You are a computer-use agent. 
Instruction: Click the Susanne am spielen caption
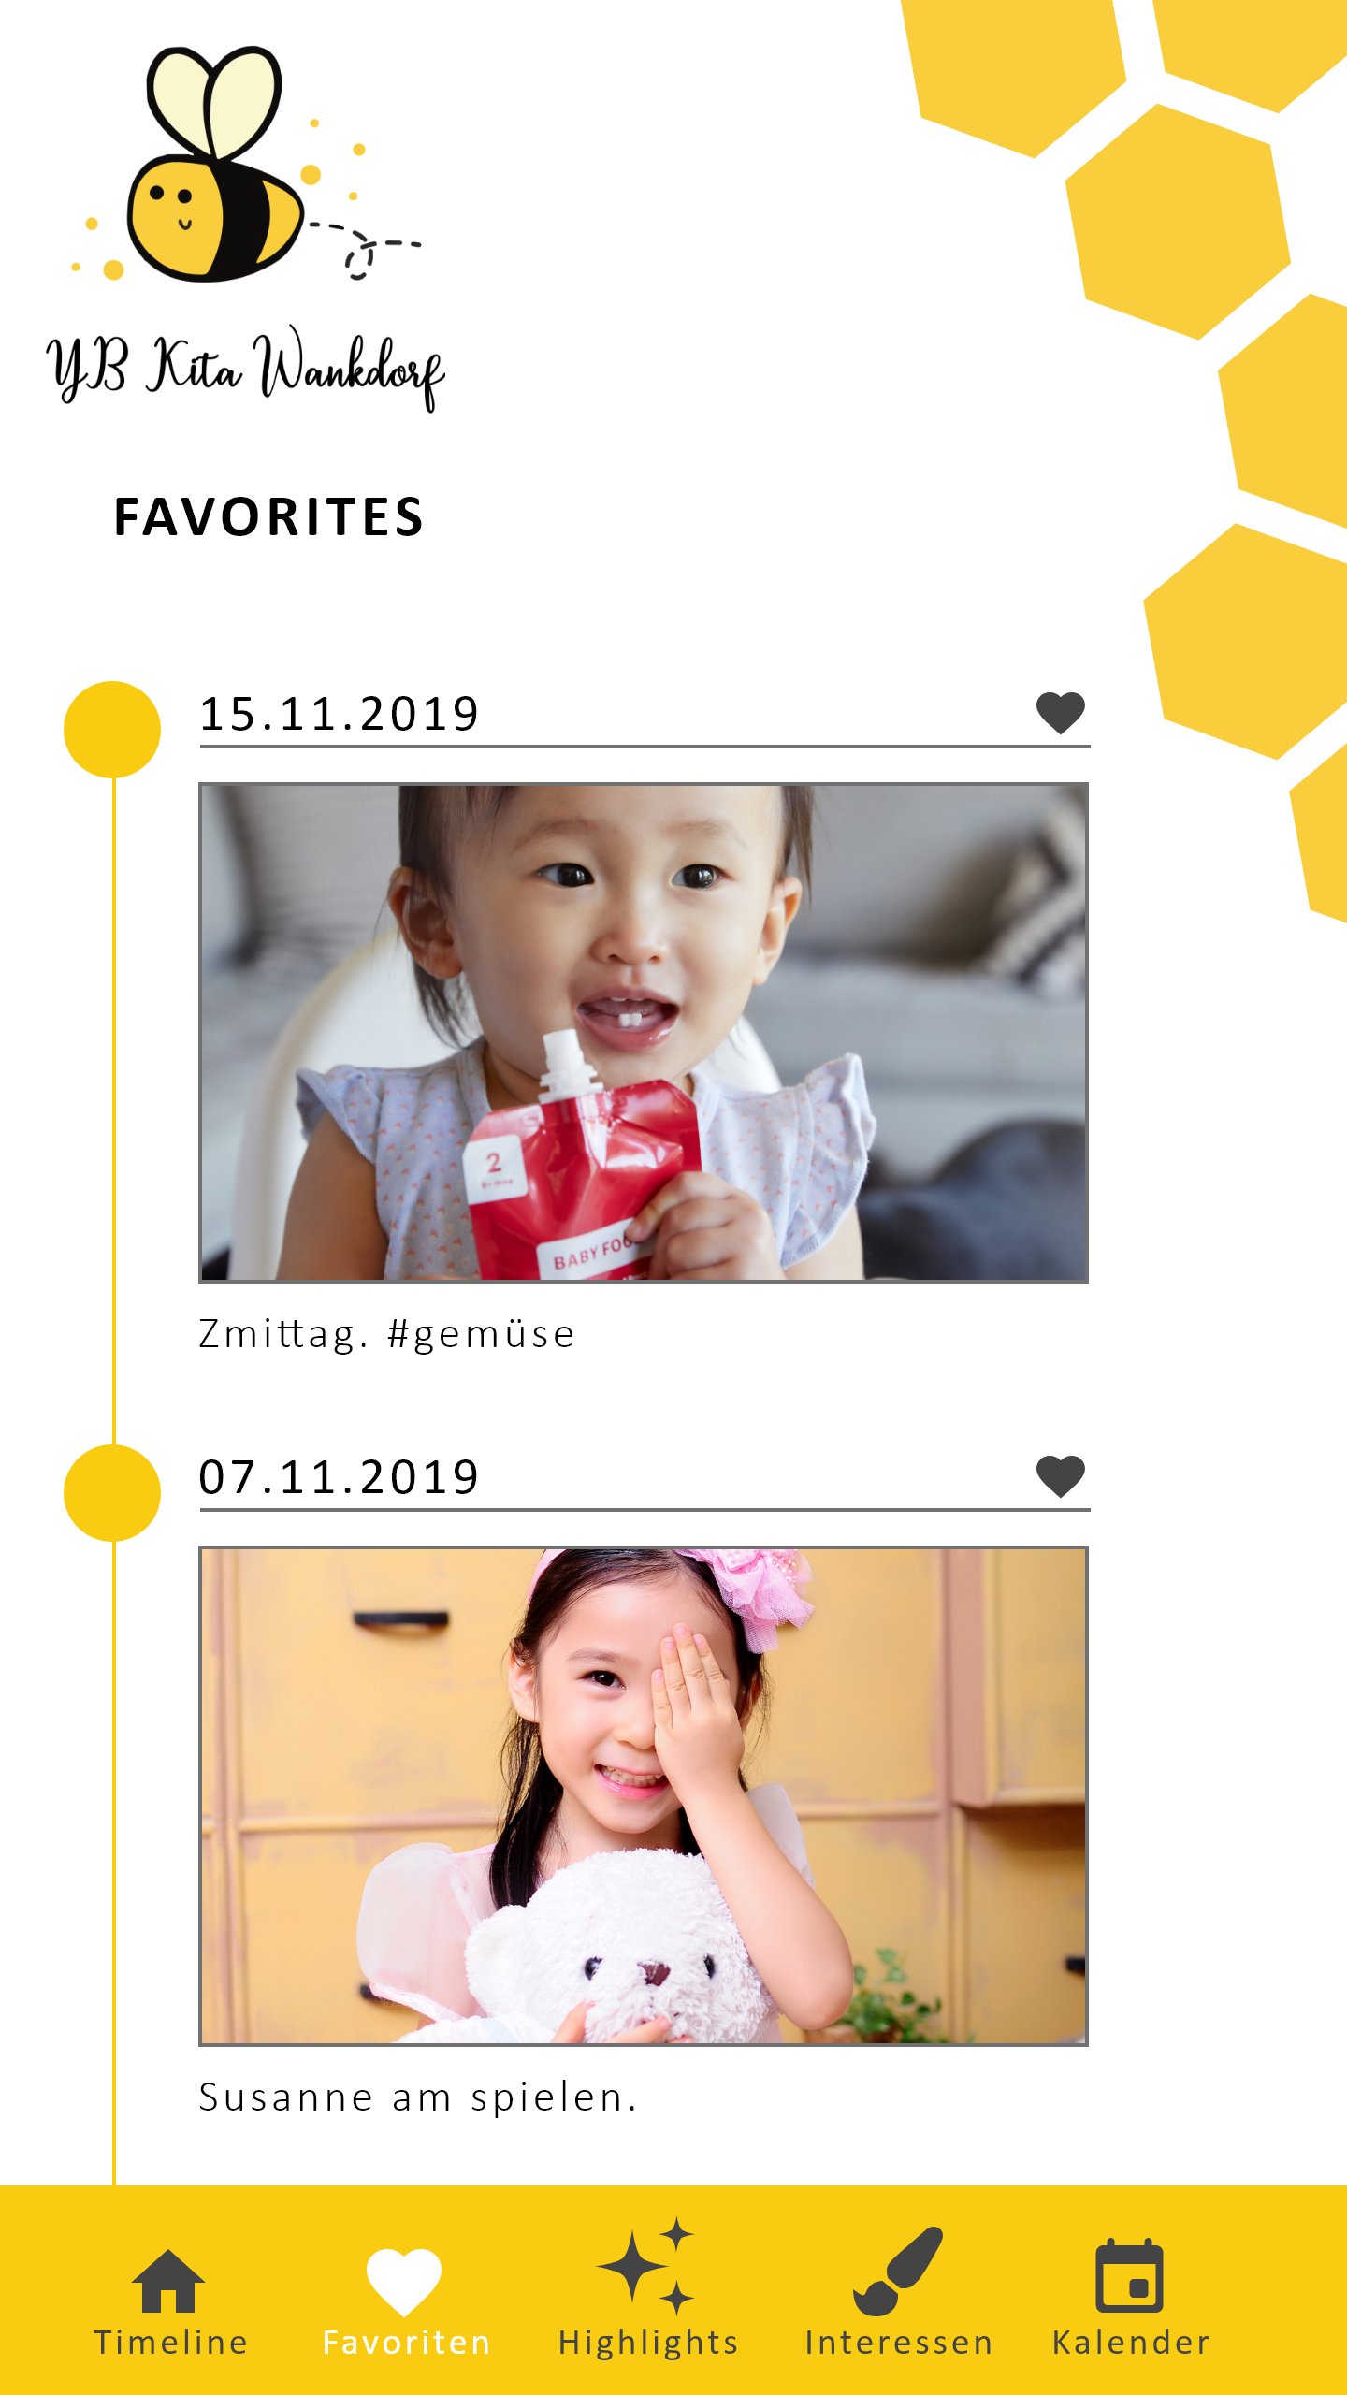(x=418, y=2097)
